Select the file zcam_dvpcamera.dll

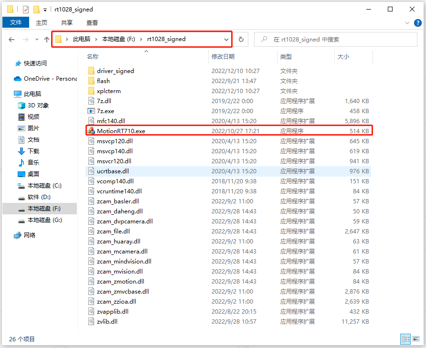pos(125,221)
